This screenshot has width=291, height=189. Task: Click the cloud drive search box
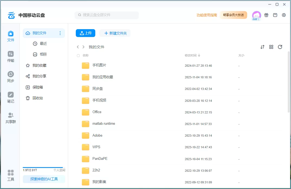[106, 15]
